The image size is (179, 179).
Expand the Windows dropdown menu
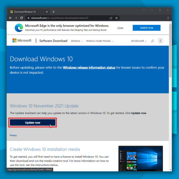(x=77, y=41)
